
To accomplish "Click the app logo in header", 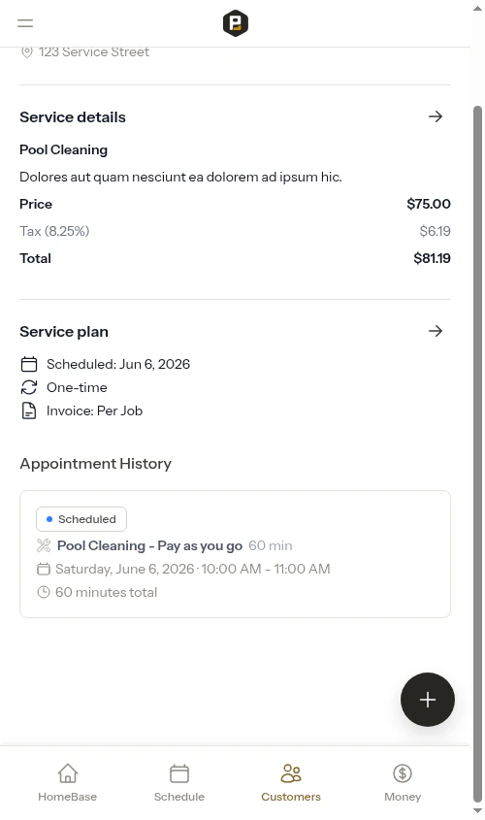I will click(x=235, y=23).
